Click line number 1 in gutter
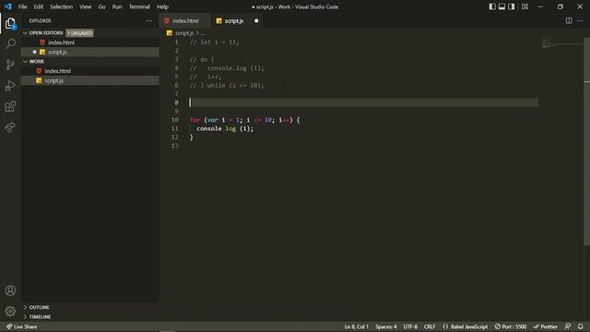590x332 pixels. pos(176,42)
